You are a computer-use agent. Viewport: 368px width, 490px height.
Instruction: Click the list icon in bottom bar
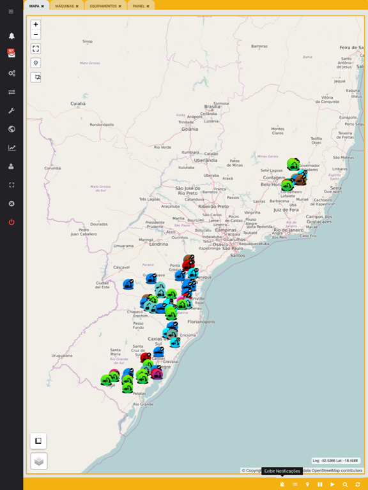295,484
